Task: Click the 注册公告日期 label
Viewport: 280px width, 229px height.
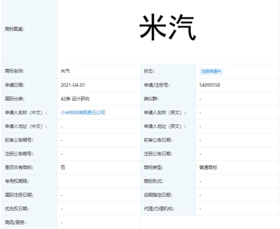Action: pyautogui.click(x=158, y=154)
